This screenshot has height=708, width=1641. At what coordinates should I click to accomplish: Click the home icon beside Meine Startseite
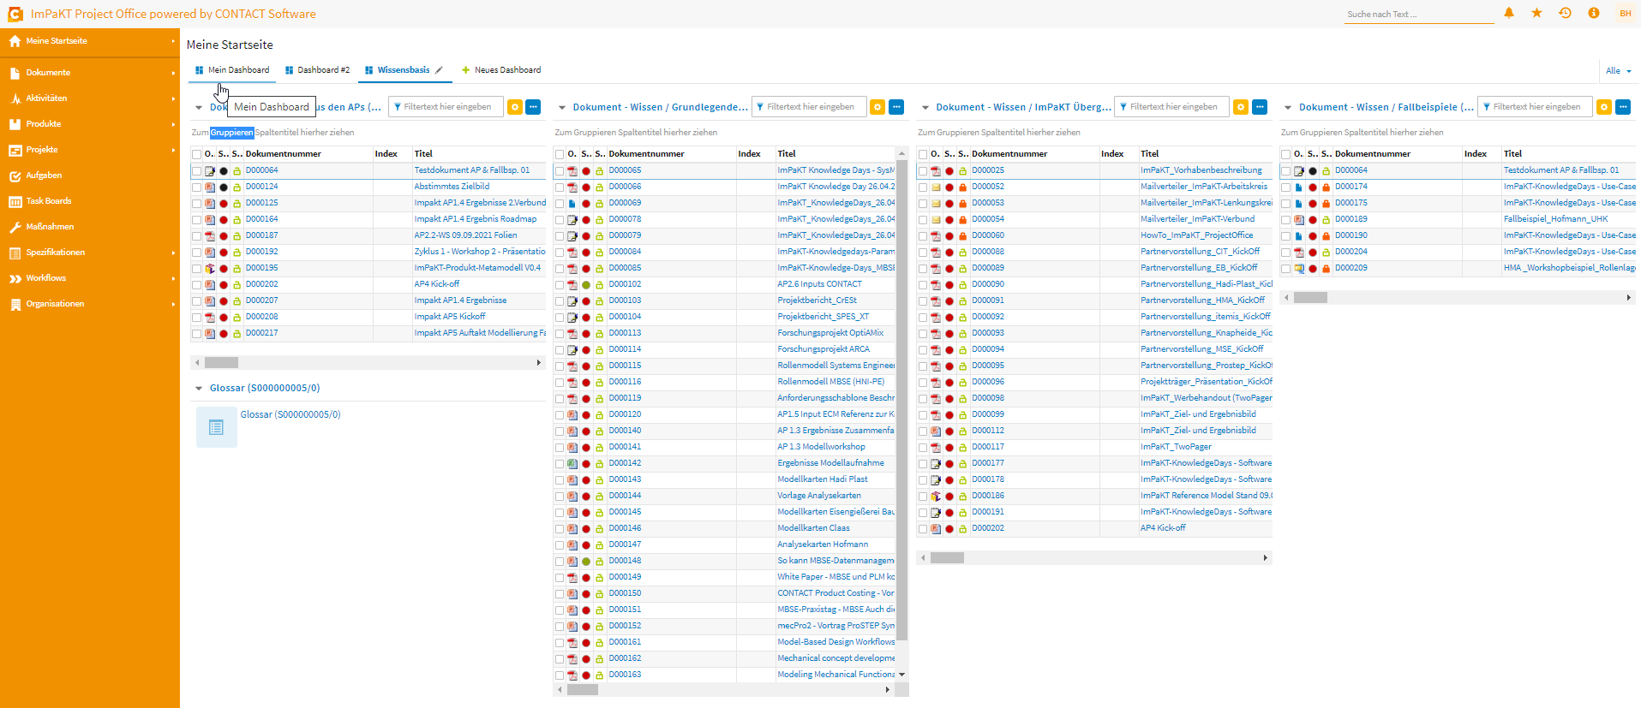(x=15, y=41)
